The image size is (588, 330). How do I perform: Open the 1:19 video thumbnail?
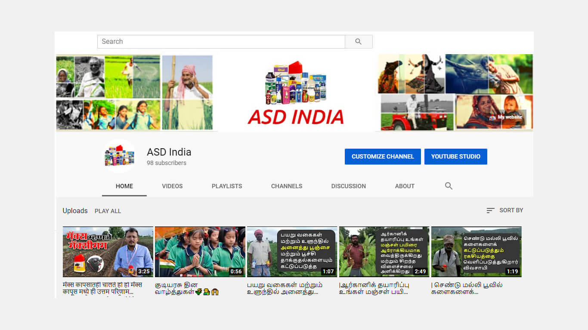point(477,252)
